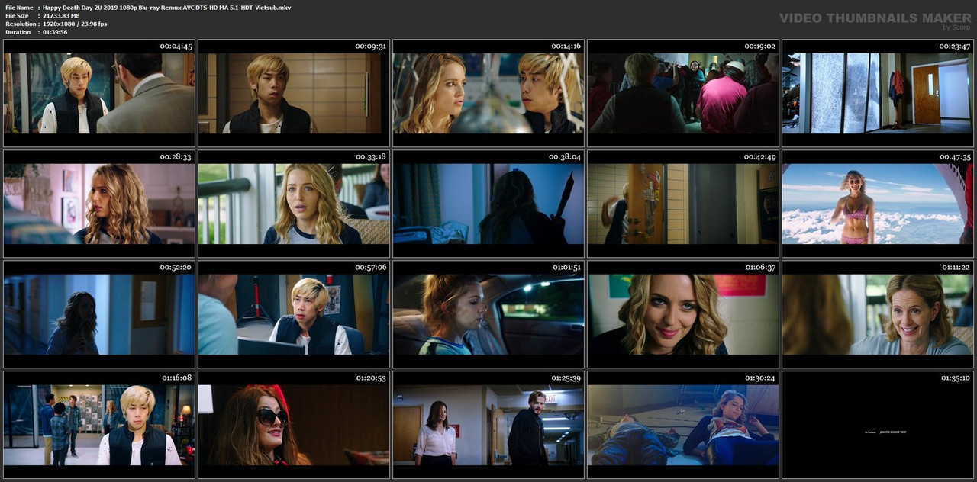This screenshot has width=977, height=482.
Task: Click the 00:23:47 thumbnail
Action: 878,93
